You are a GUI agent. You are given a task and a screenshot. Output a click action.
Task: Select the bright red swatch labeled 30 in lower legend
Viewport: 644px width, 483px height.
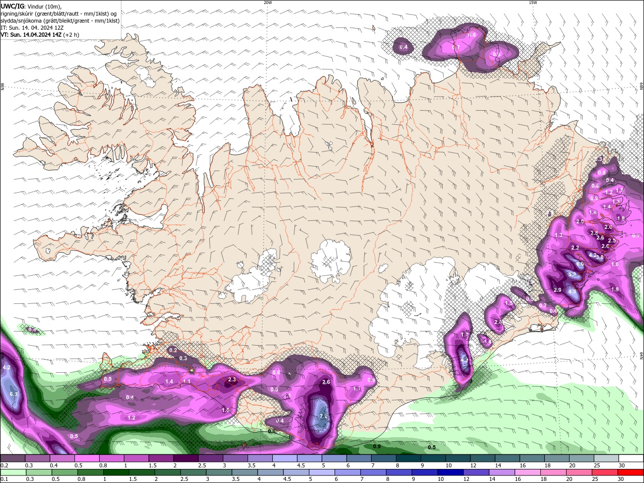tap(630, 472)
